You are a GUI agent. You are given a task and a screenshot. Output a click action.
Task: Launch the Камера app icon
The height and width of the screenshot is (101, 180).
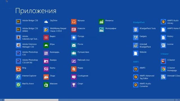click(x=46, y=61)
